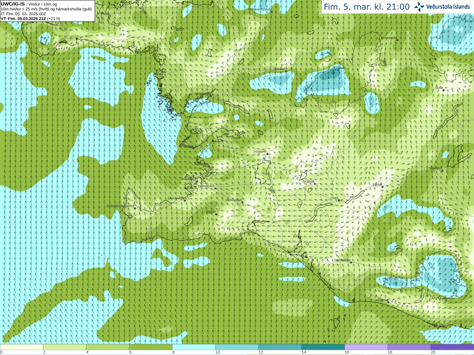Click the Veðurstofa Íslands logo icon

(419, 7)
